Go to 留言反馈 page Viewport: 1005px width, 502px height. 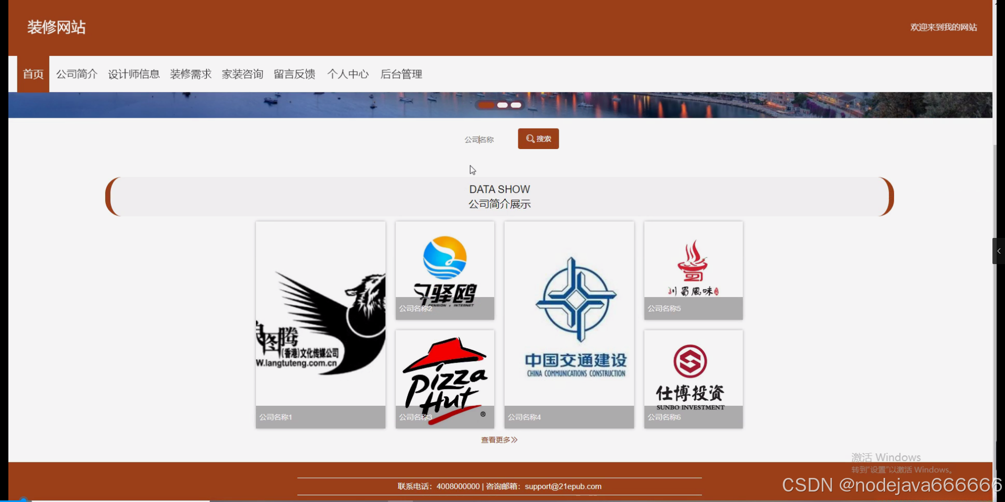click(x=295, y=74)
